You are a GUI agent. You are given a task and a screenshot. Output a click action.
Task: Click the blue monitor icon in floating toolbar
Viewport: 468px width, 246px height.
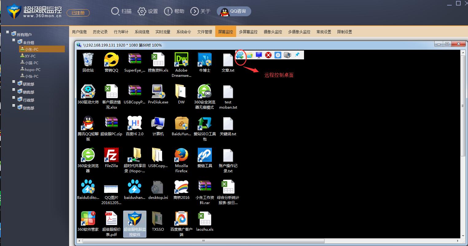[x=259, y=55]
